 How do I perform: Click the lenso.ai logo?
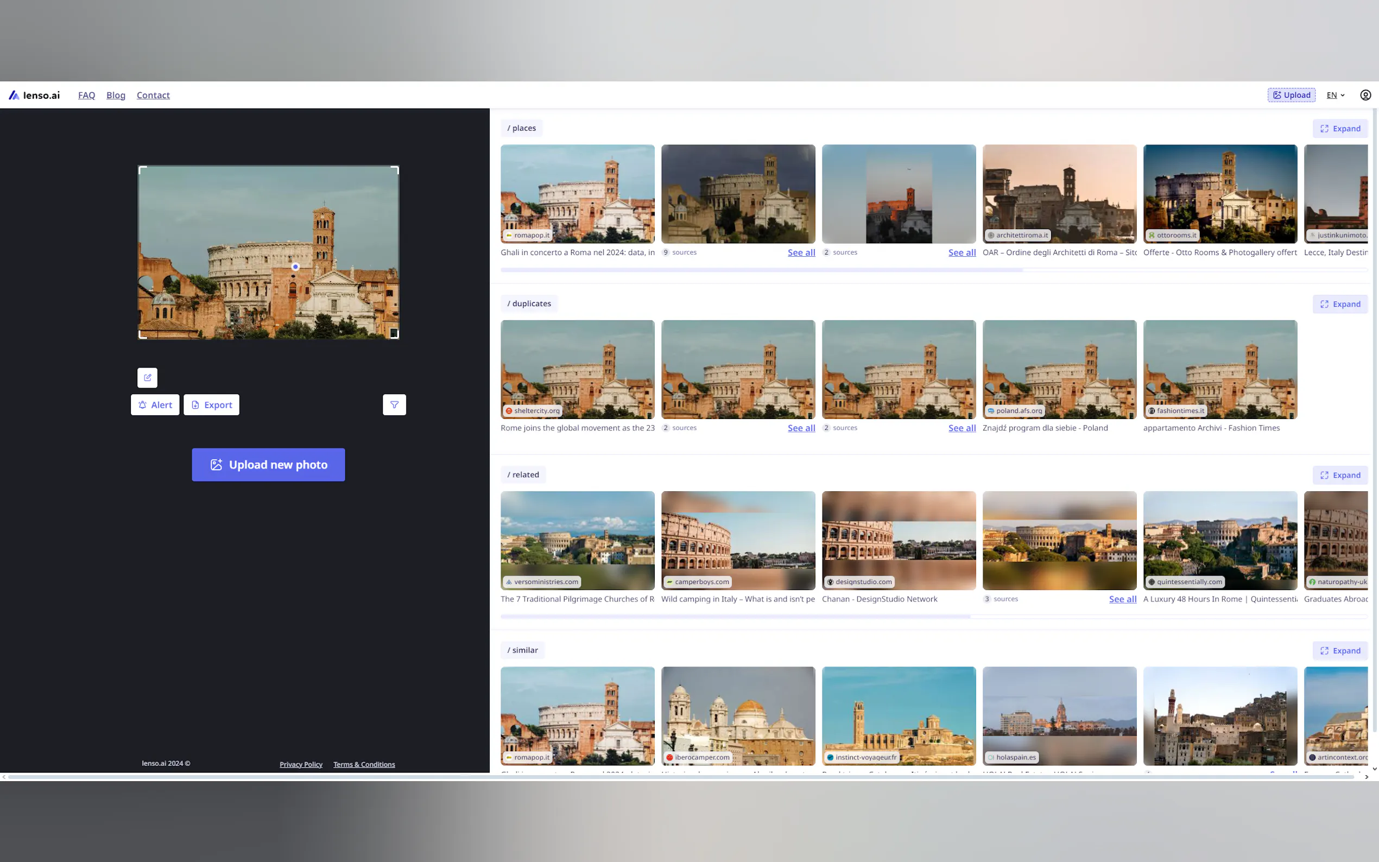34,95
